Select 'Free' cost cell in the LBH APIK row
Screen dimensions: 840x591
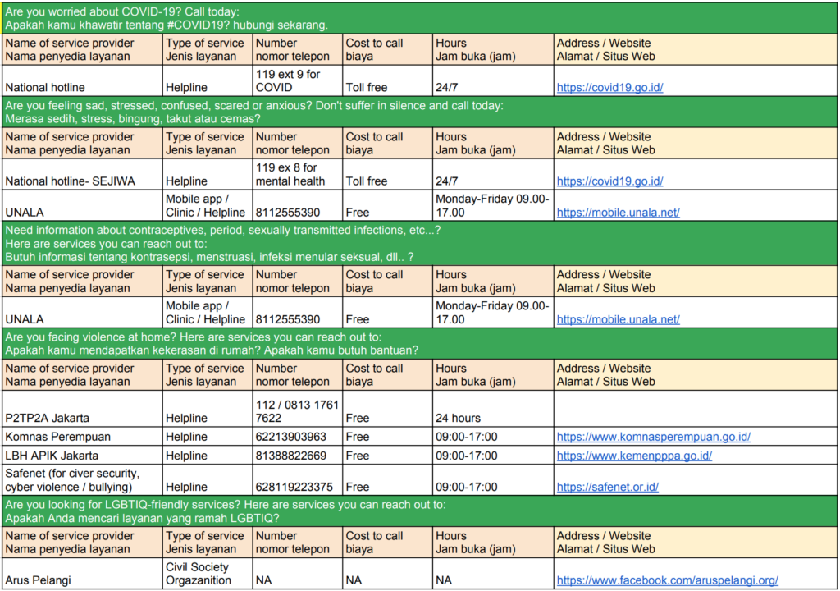[387, 456]
